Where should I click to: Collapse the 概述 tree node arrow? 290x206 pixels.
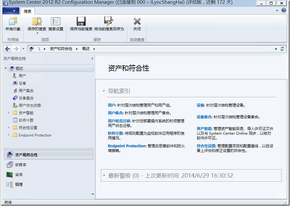5,68
